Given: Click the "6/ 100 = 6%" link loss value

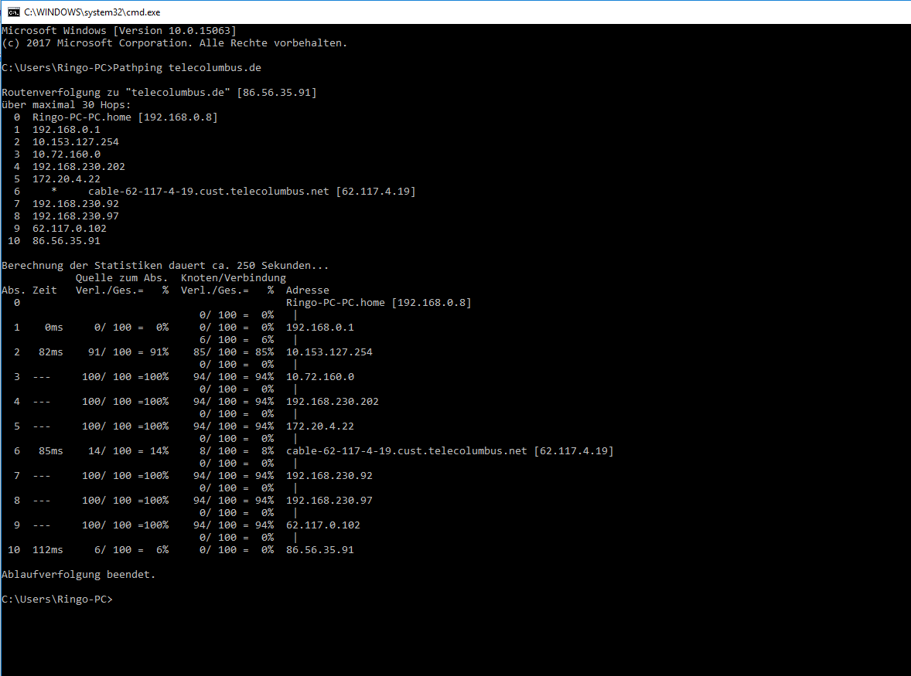Looking at the screenshot, I should pos(236,340).
